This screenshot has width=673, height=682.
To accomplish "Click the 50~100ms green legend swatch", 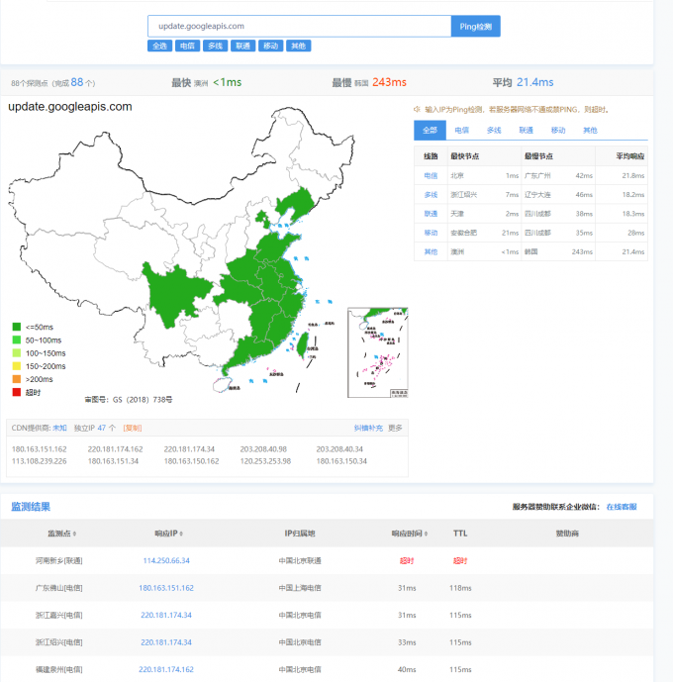I will [17, 340].
